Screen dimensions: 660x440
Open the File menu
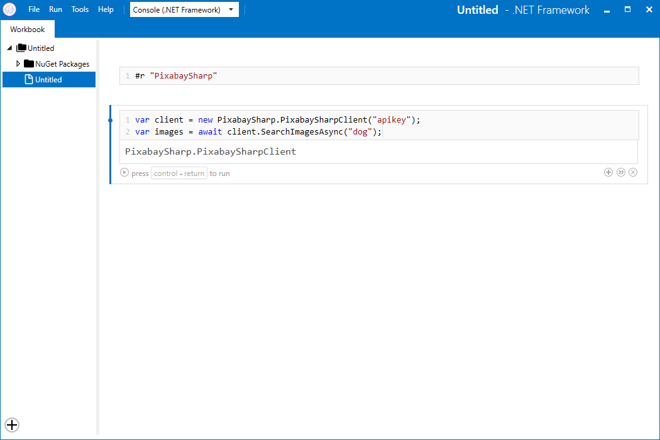[x=34, y=9]
